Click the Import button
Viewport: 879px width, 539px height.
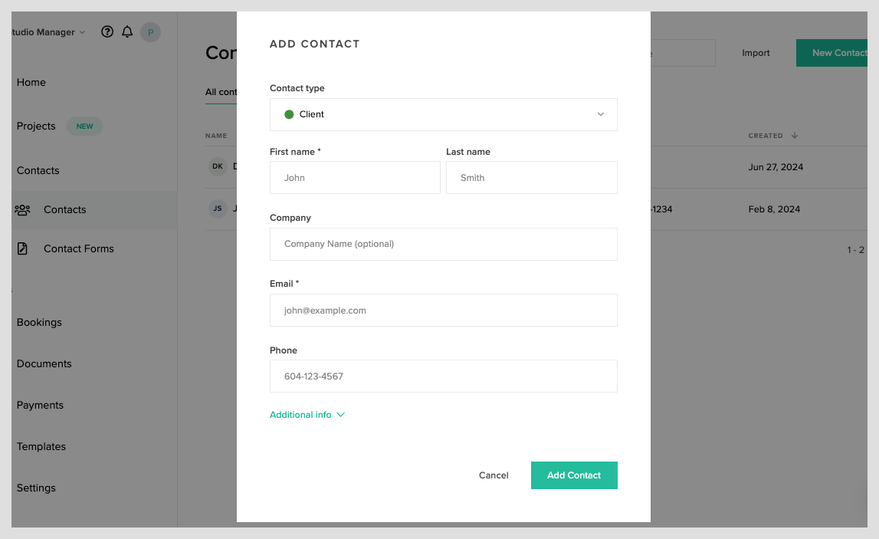[x=756, y=53]
